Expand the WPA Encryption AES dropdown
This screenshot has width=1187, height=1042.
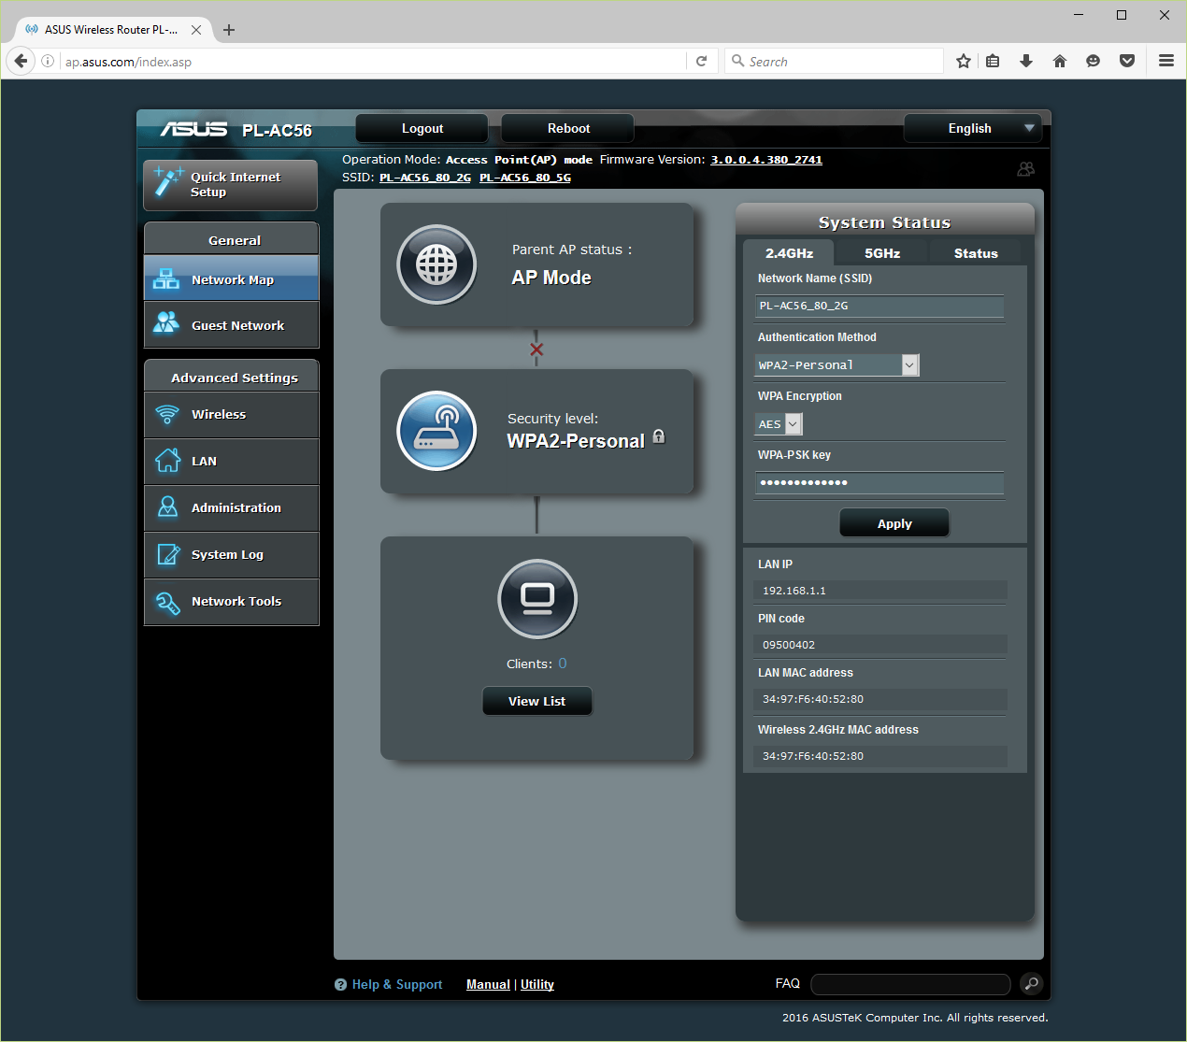[793, 424]
